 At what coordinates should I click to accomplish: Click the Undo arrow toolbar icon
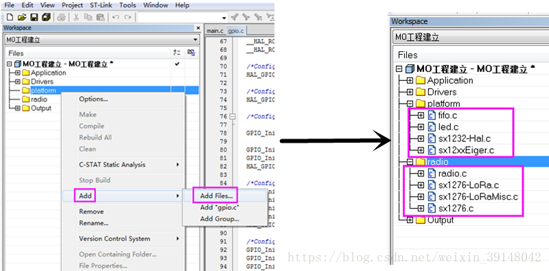pyautogui.click(x=116, y=16)
